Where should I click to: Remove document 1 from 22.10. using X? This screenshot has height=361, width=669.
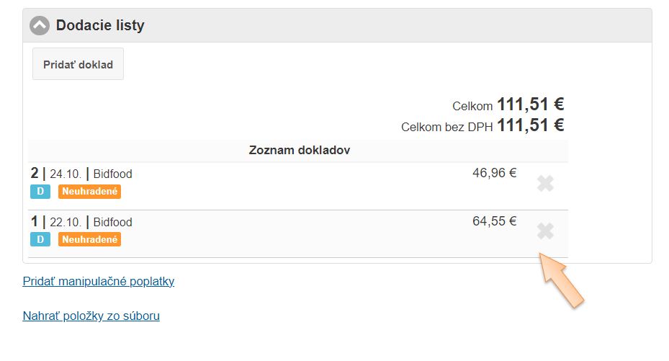coord(545,231)
